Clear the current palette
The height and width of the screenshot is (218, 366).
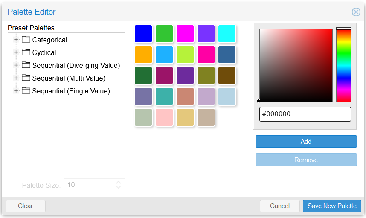tap(25, 206)
